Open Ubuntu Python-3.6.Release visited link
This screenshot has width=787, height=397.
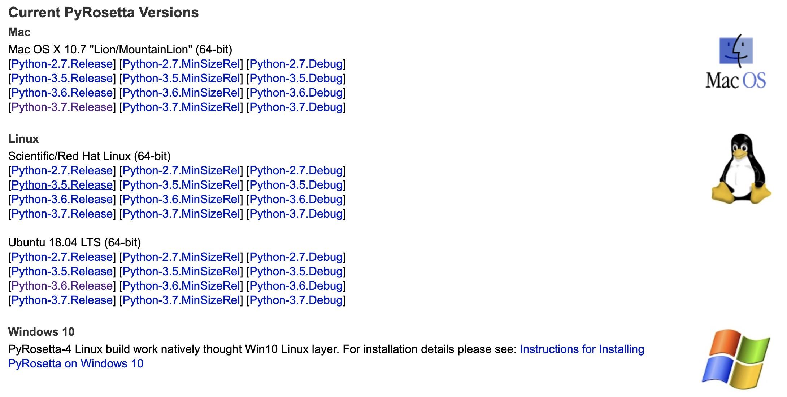click(62, 286)
